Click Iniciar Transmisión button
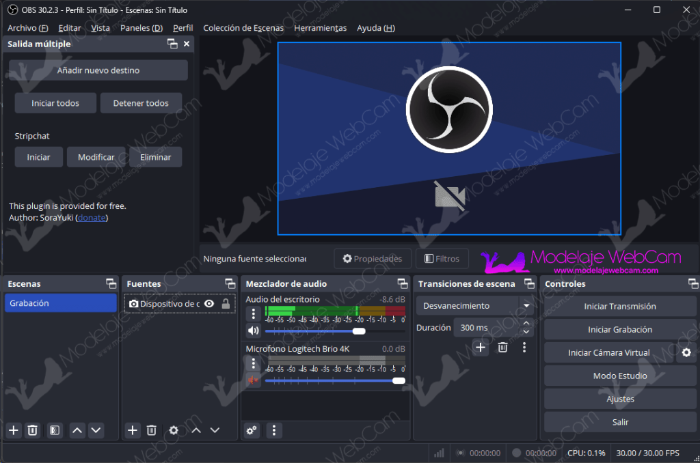Viewport: 700px width, 463px height. pos(620,307)
